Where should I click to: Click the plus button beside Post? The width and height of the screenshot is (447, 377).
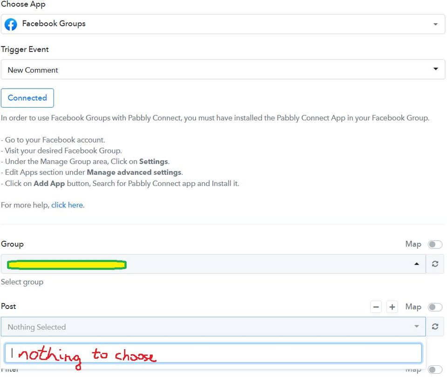[392, 307]
